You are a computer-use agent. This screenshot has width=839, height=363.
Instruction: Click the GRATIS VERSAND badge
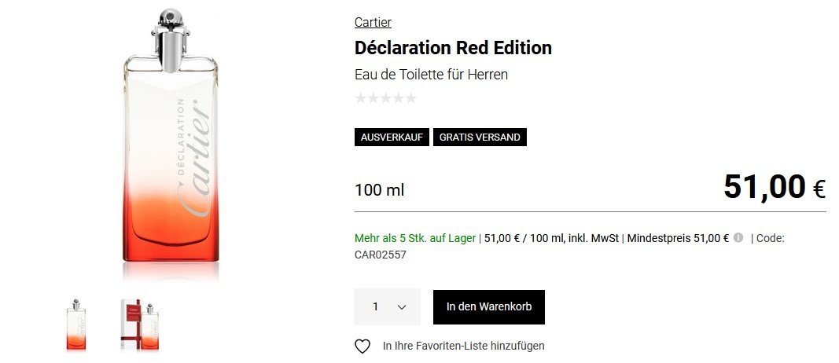click(480, 137)
